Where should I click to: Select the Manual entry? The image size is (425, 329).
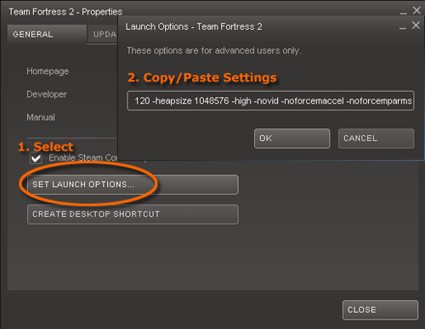pyautogui.click(x=41, y=117)
